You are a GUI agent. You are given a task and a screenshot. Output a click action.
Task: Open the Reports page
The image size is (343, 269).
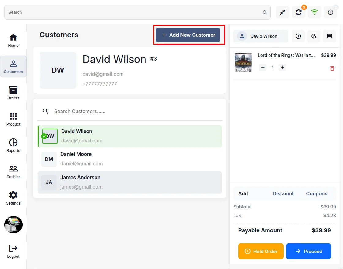point(13,146)
